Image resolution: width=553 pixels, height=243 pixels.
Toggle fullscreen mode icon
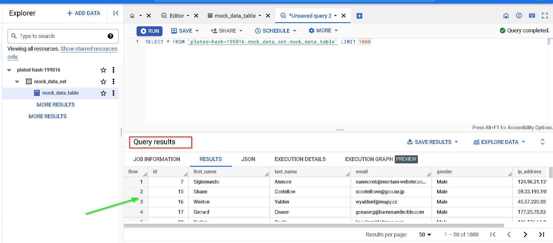pyautogui.click(x=545, y=16)
